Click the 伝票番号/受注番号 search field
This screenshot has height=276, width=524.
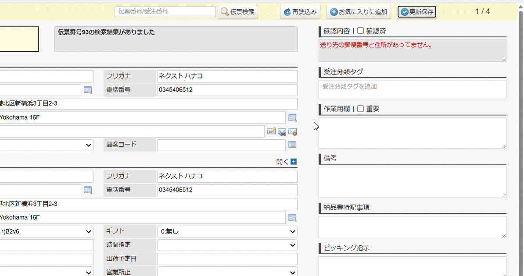(x=165, y=12)
